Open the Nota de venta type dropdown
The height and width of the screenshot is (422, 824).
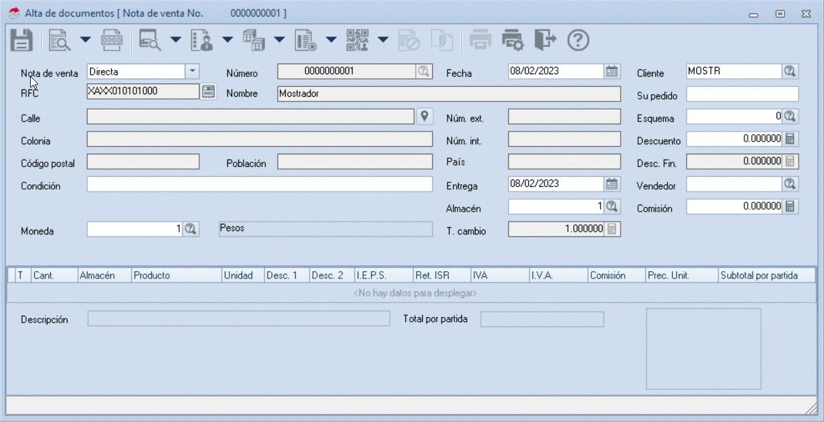click(x=192, y=71)
